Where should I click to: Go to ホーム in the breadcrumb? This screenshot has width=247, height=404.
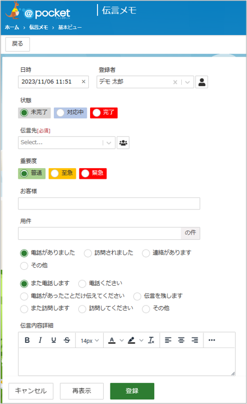(12, 27)
